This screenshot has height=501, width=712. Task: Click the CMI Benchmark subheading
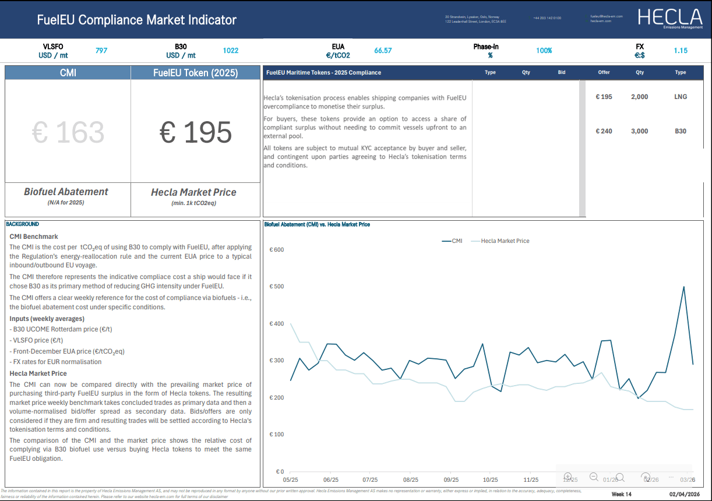pos(34,237)
